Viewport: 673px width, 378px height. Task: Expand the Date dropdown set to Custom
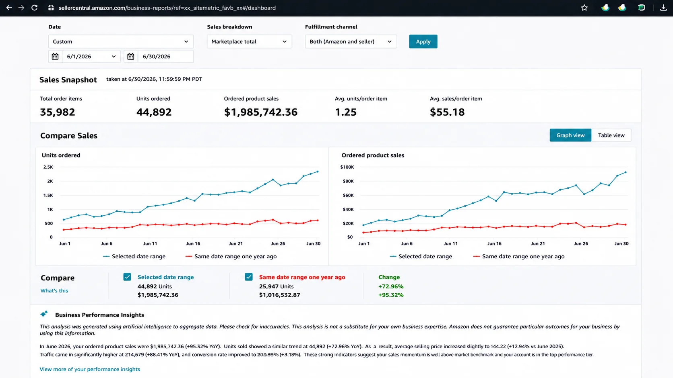coord(121,41)
